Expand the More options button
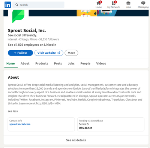The width and height of the screenshot is (150, 148). pos(71,53)
